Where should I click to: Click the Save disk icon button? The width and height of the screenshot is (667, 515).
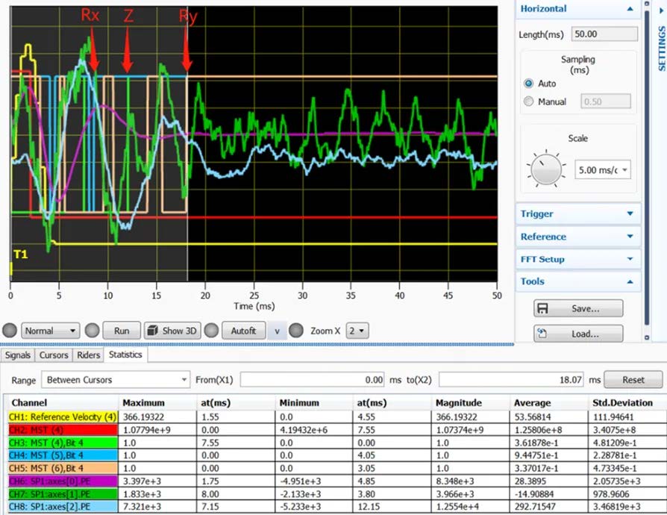(577, 308)
